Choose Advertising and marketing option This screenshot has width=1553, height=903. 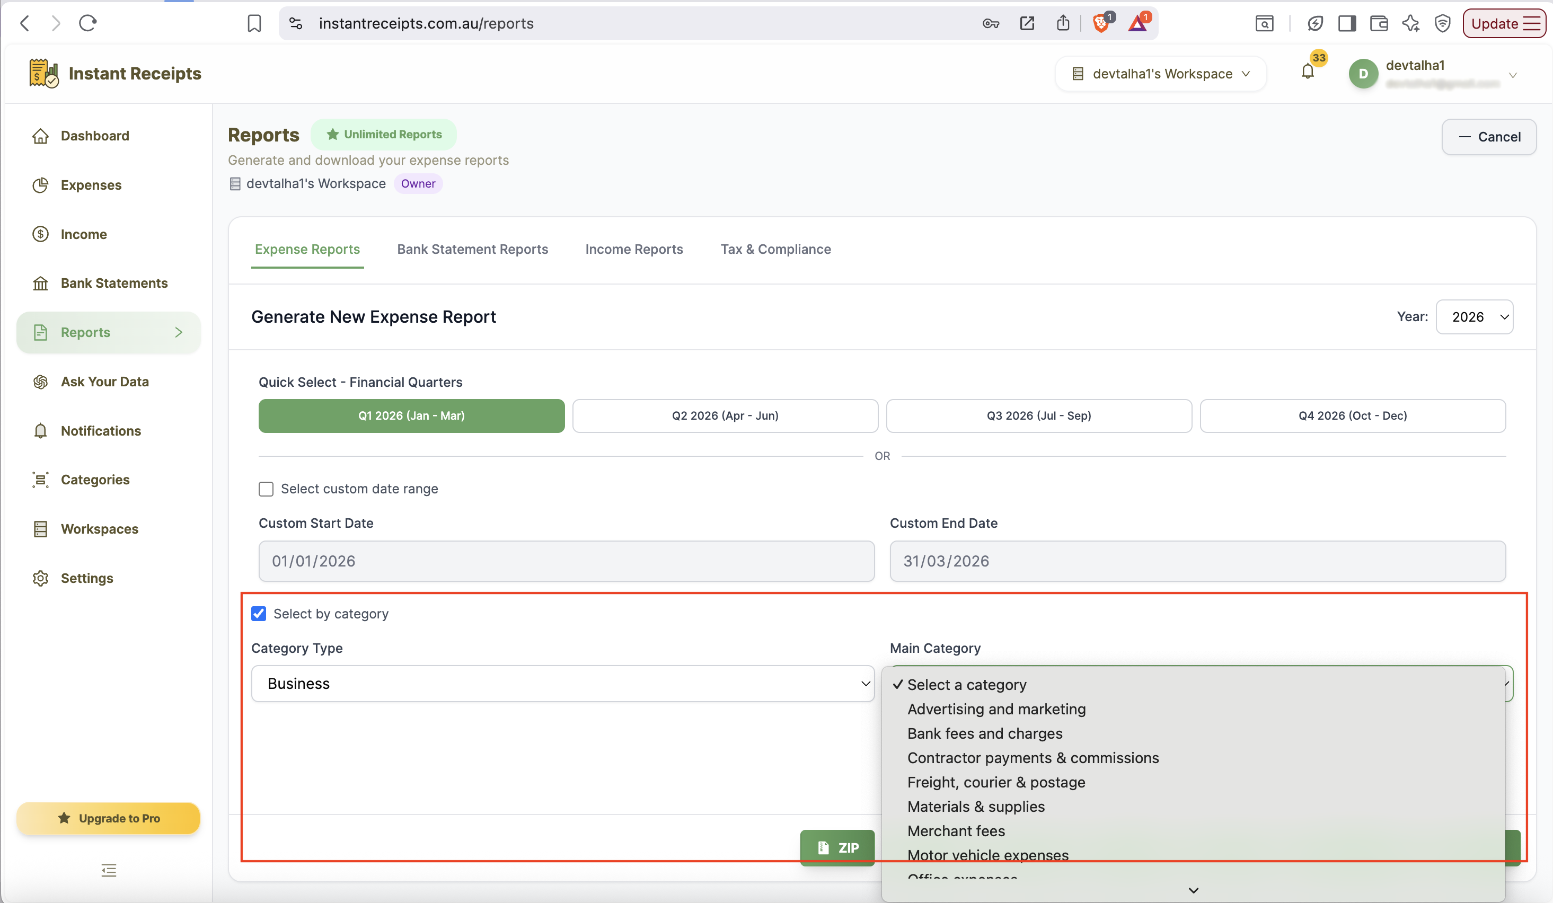pos(1194,709)
